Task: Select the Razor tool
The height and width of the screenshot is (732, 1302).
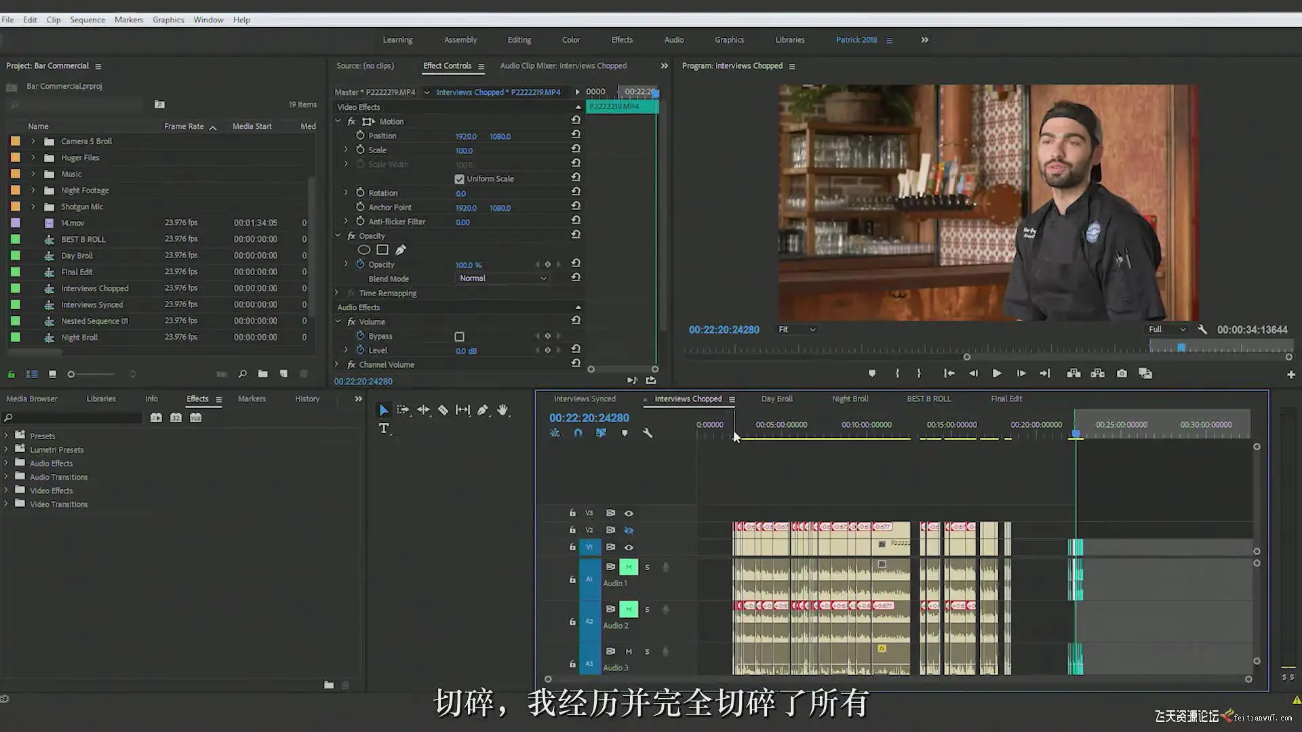Action: pyautogui.click(x=443, y=410)
